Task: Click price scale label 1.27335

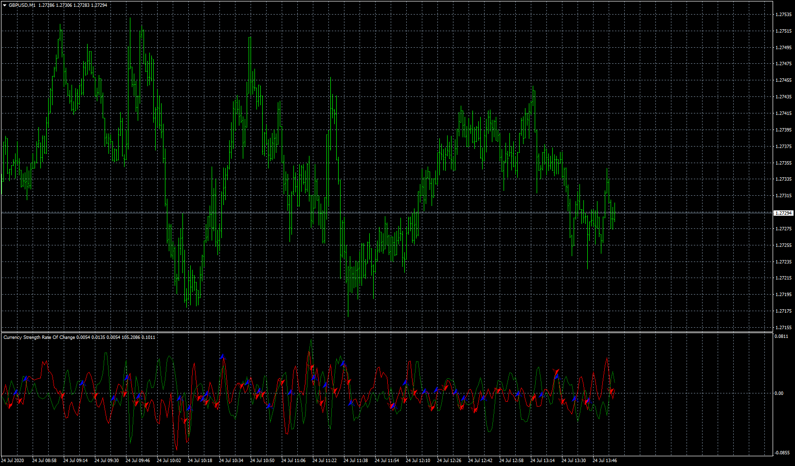Action: tap(783, 179)
